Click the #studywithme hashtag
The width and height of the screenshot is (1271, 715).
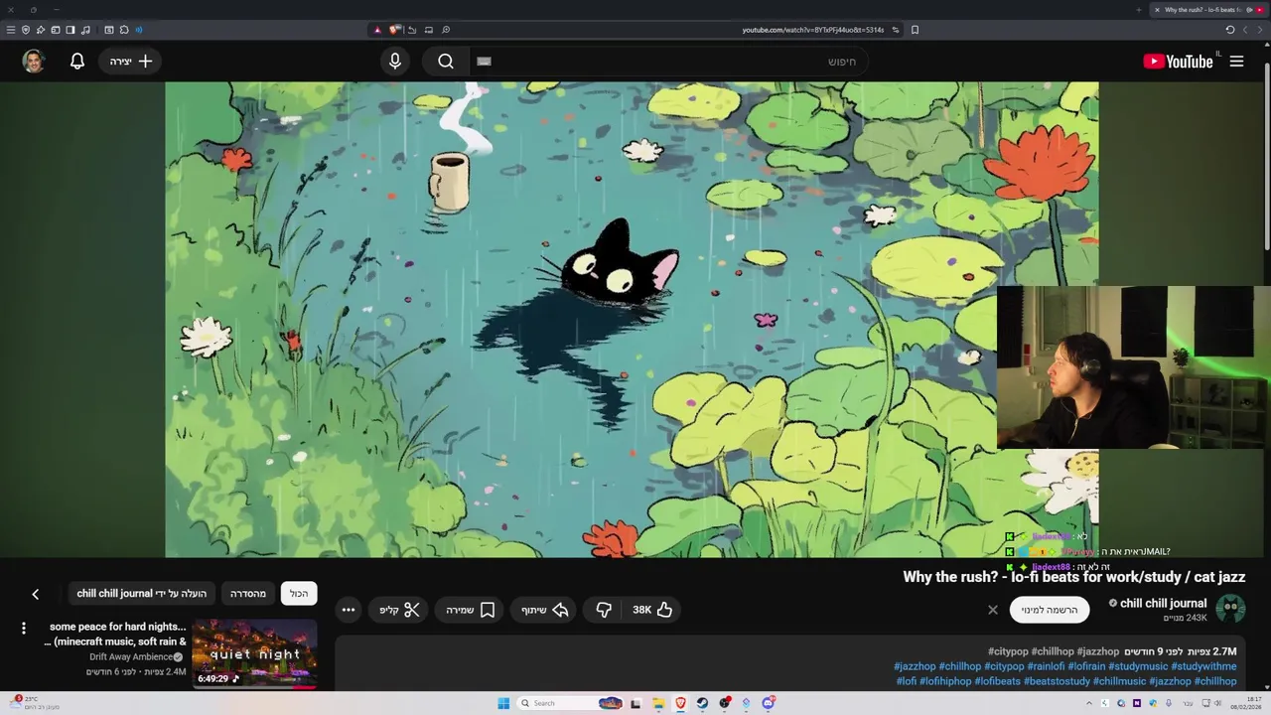tap(1203, 666)
